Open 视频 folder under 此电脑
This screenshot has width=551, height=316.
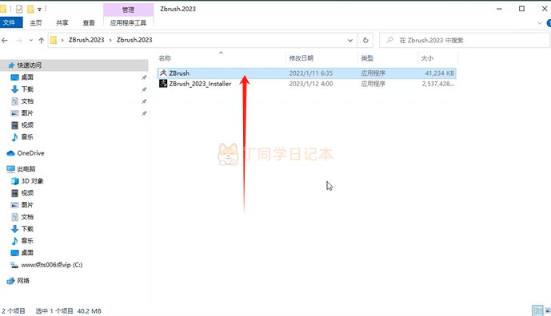pyautogui.click(x=27, y=193)
